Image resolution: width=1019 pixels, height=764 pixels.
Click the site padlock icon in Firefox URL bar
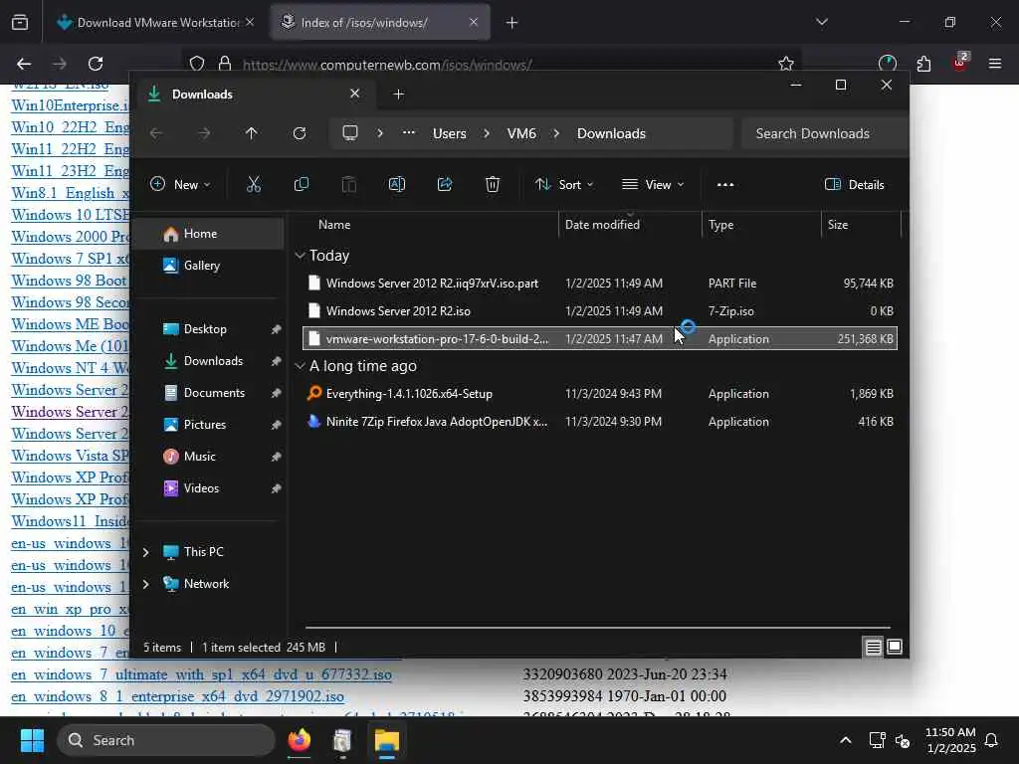click(225, 64)
